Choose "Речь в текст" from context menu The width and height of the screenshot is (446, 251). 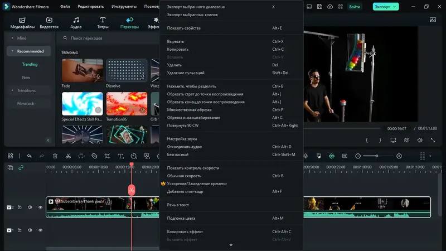[178, 205]
